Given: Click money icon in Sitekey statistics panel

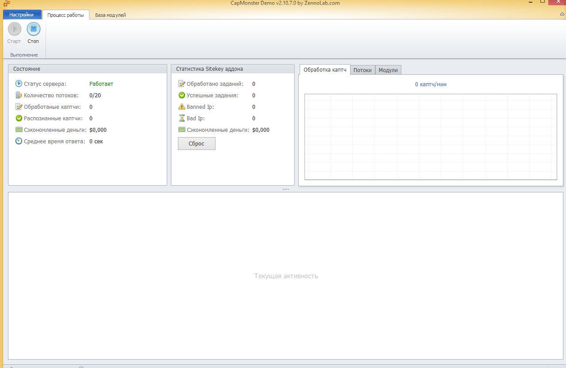Looking at the screenshot, I should pos(182,130).
